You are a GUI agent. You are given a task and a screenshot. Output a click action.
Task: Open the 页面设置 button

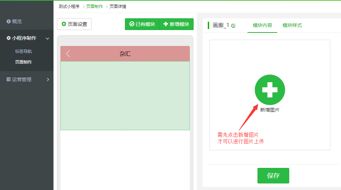click(74, 24)
